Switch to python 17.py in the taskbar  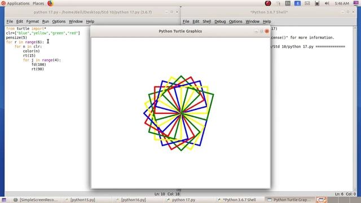pos(181,200)
